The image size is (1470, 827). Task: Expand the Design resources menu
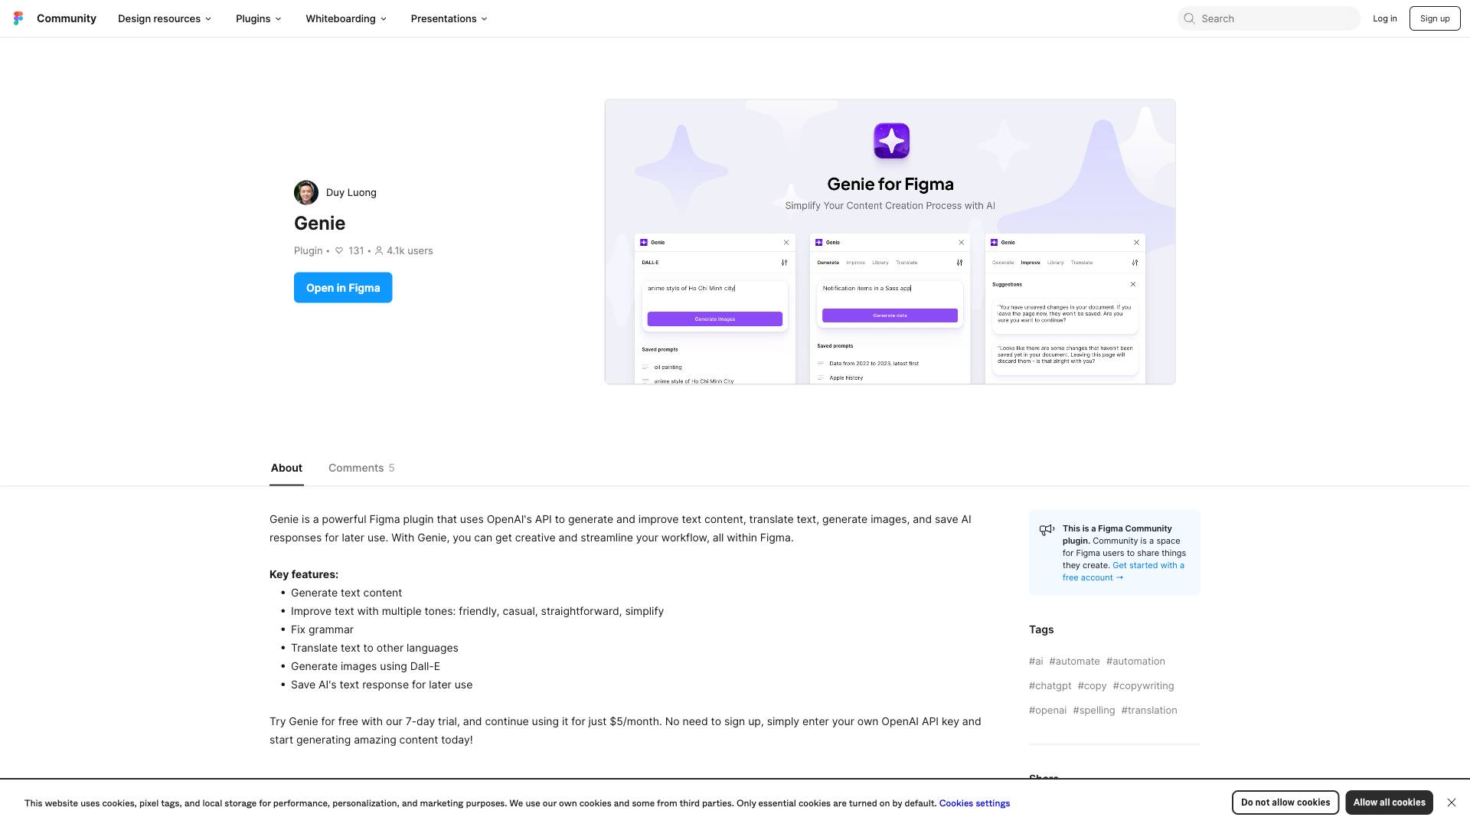pos(164,18)
